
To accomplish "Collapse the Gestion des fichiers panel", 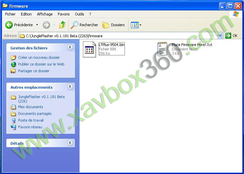I will [x=70, y=47].
